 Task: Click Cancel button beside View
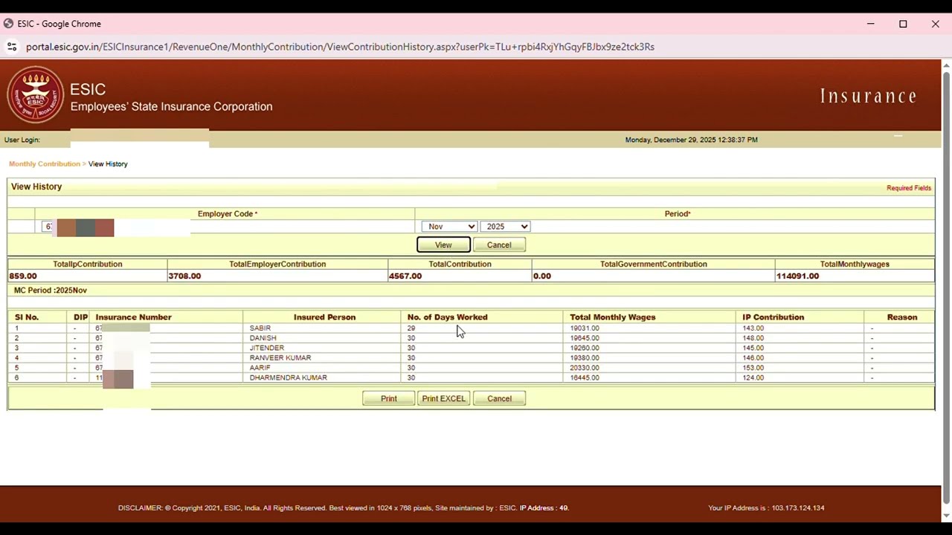click(499, 244)
